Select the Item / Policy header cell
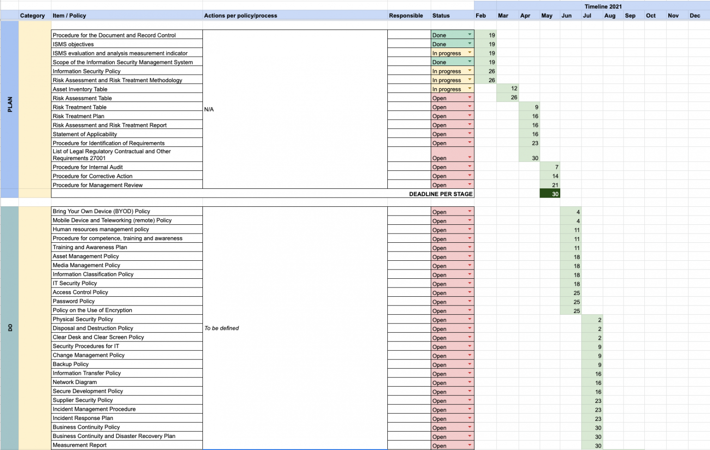Viewport: 710px width, 450px height. 69,16
